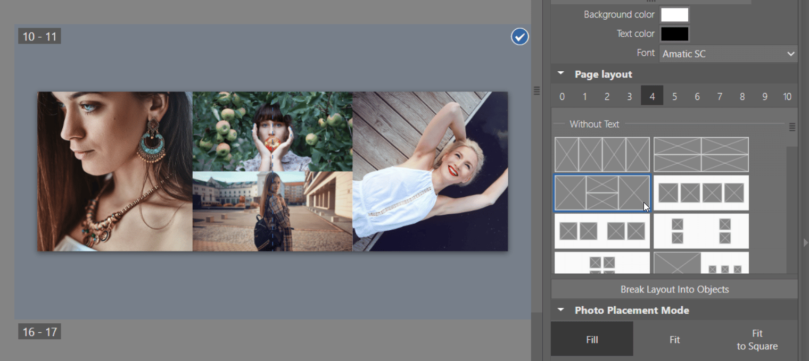This screenshot has height=361, width=809.
Task: Select the woman with earring photo
Action: coord(115,171)
